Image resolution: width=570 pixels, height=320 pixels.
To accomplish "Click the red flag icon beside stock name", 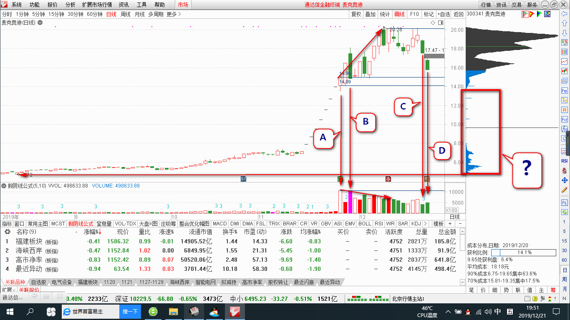I will tap(532, 14).
